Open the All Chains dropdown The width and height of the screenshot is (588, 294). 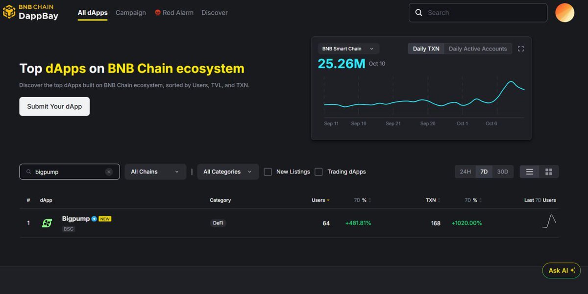tap(155, 171)
